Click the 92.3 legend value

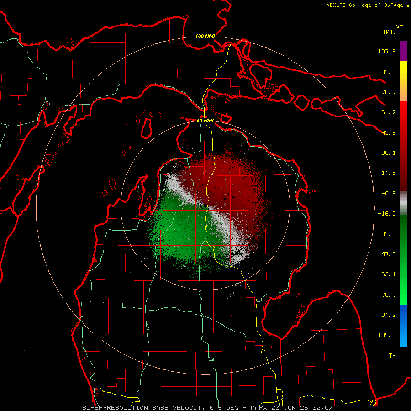pos(389,72)
